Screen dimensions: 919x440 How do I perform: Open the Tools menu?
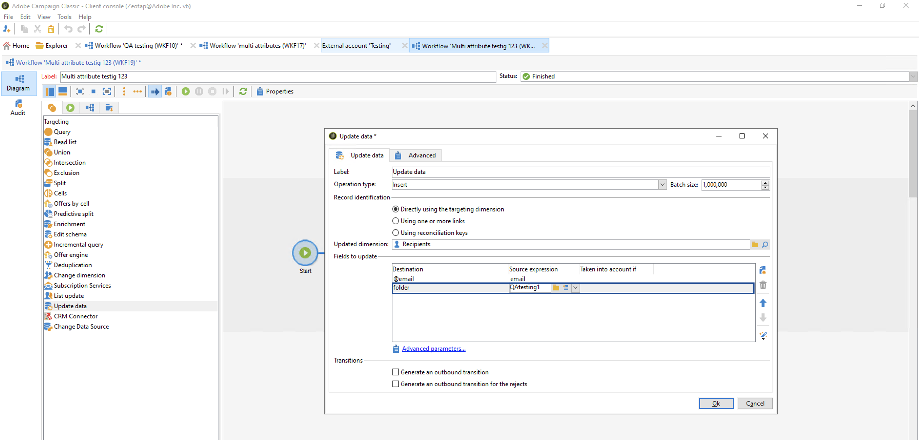[x=64, y=17]
